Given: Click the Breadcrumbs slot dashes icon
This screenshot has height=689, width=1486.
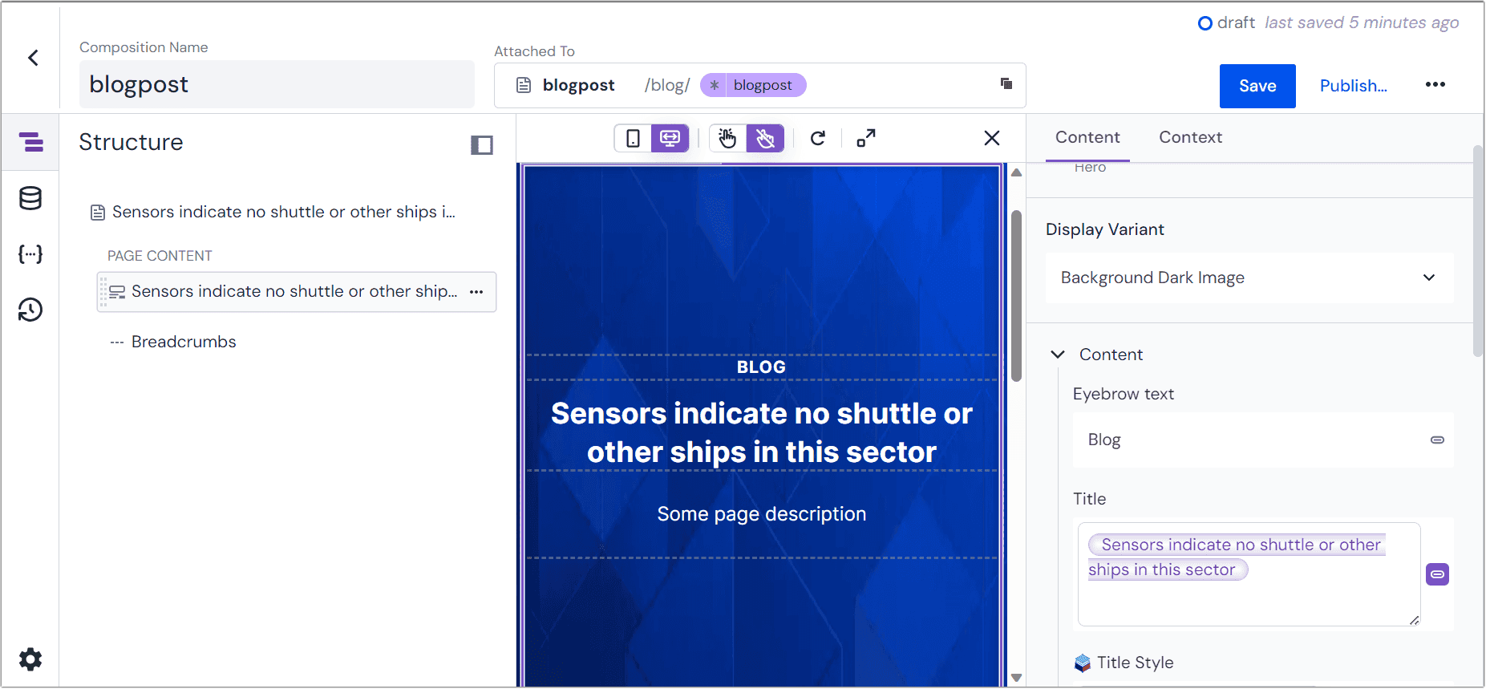Looking at the screenshot, I should [x=117, y=342].
